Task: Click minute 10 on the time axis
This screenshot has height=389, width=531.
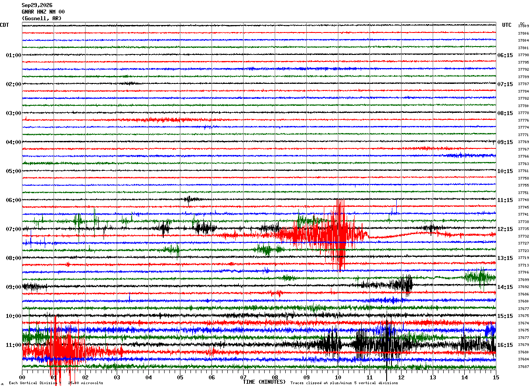Action: point(338,377)
